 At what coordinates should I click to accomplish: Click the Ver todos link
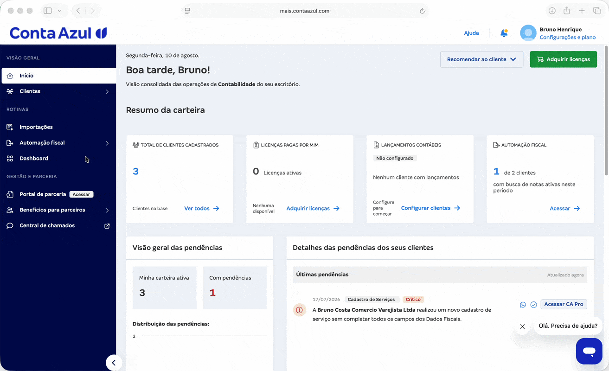(202, 209)
